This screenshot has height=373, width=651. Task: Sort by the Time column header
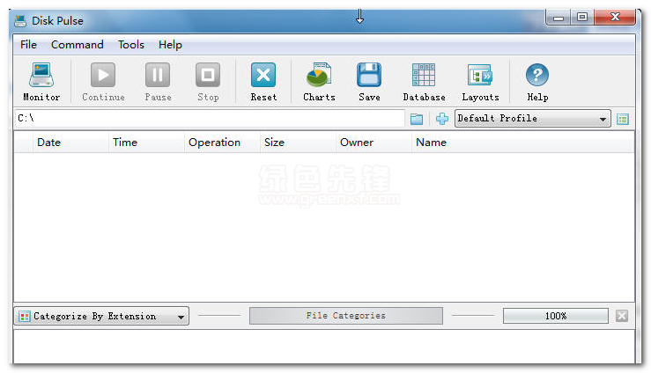146,143
